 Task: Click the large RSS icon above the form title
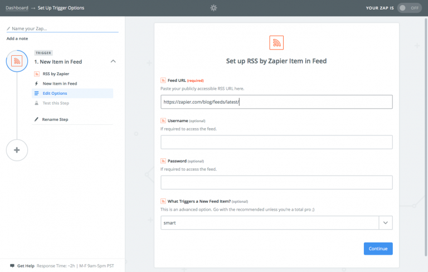[276, 42]
